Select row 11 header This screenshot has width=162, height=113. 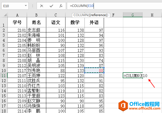pos(4,76)
